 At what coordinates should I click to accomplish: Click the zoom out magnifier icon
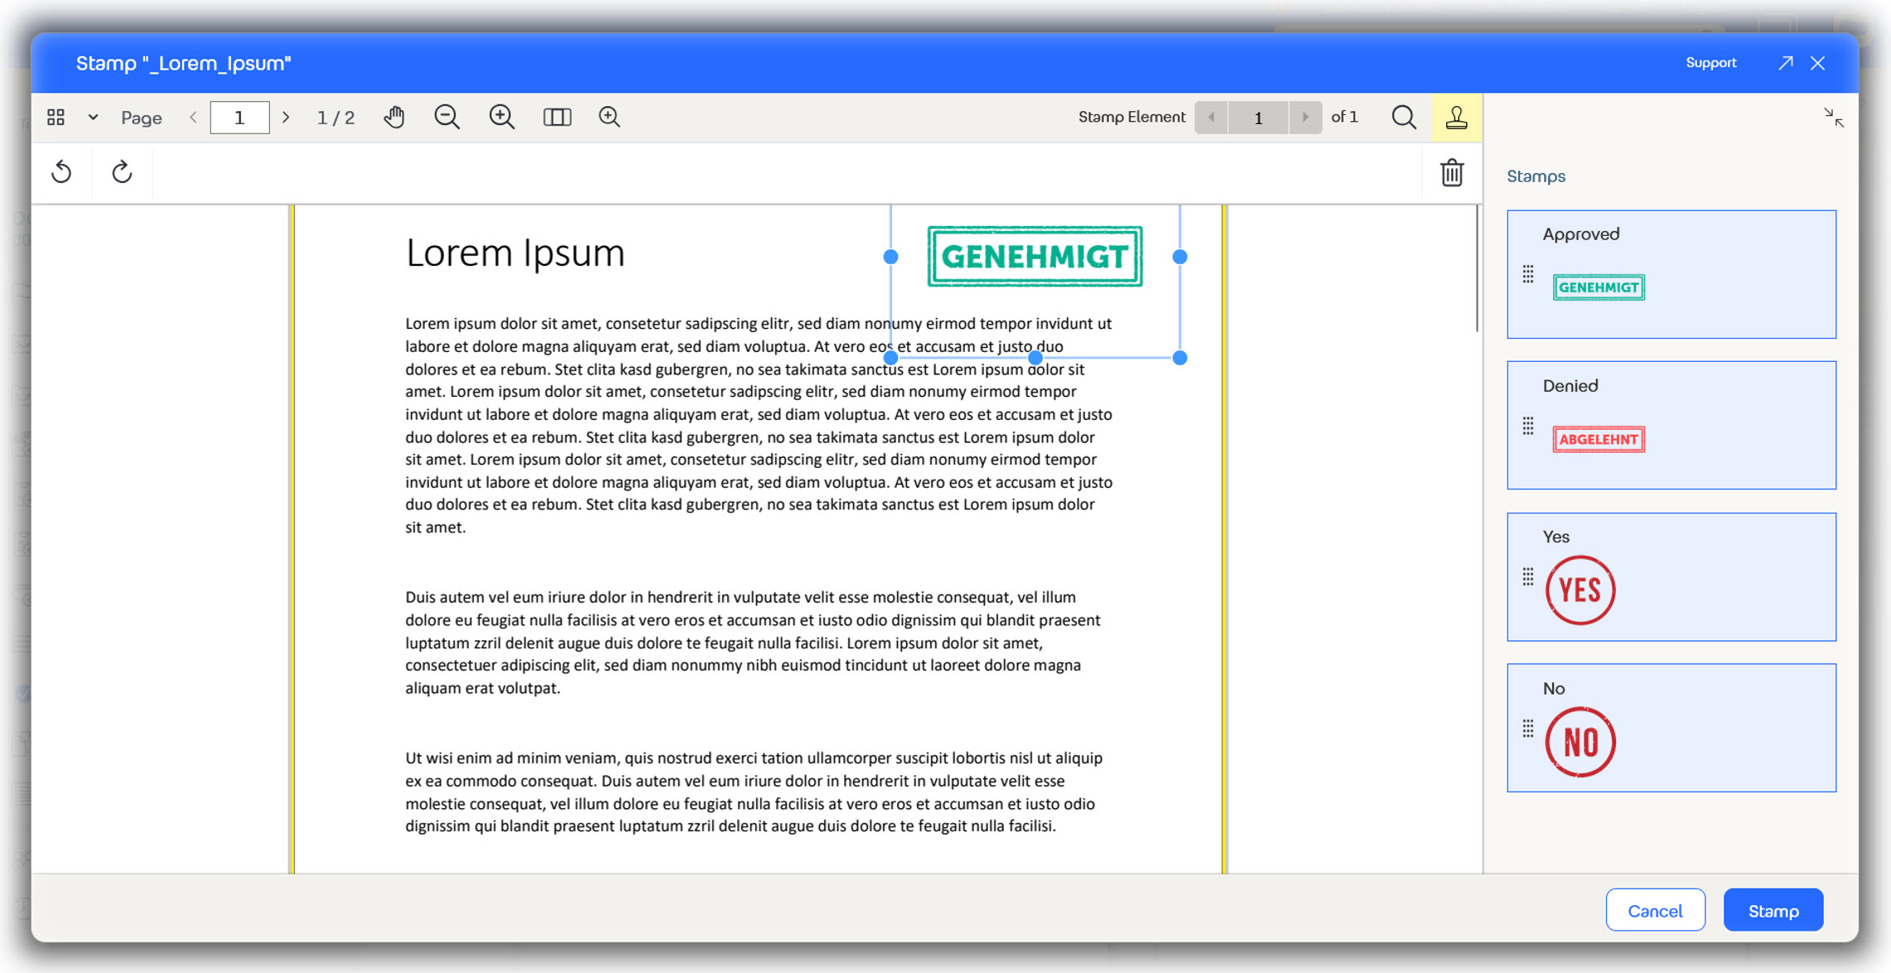coord(447,117)
